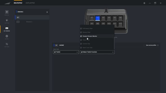Viewport: 166px width, 93px height.
Task: Choose Emote Chat from the list
Action: tap(97, 32)
